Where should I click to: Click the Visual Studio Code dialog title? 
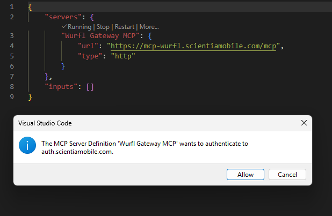point(45,123)
